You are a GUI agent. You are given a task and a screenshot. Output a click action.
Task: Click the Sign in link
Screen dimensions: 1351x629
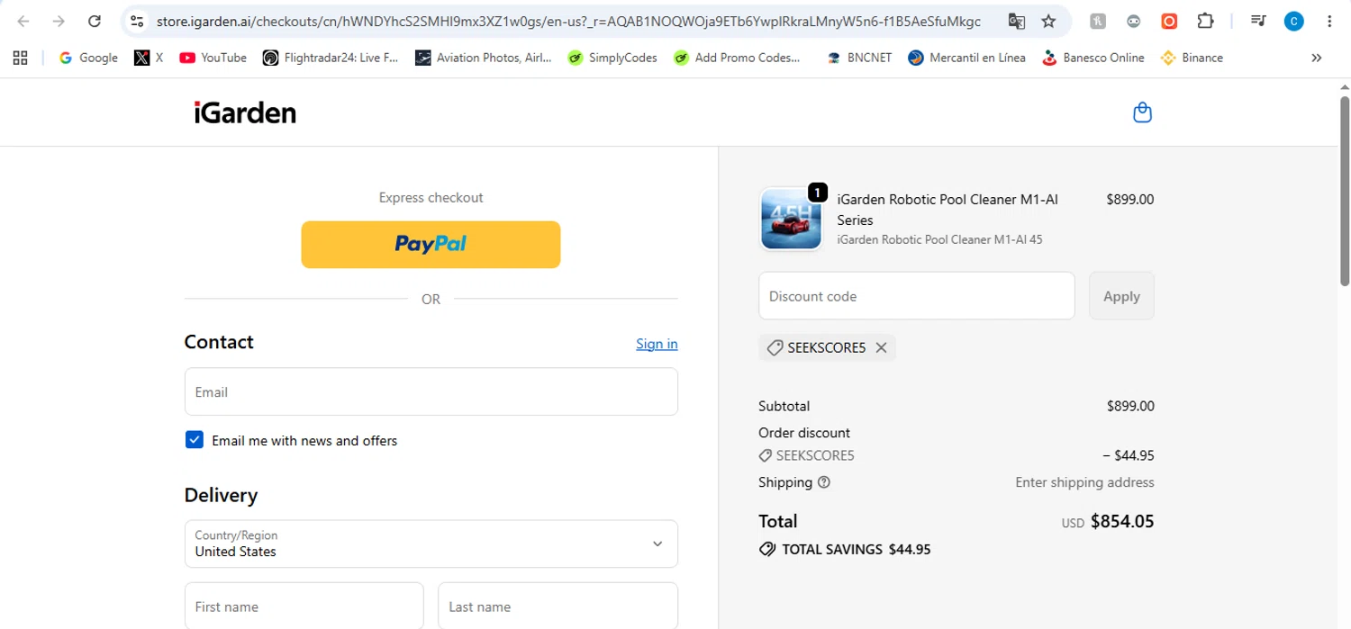[x=657, y=344]
